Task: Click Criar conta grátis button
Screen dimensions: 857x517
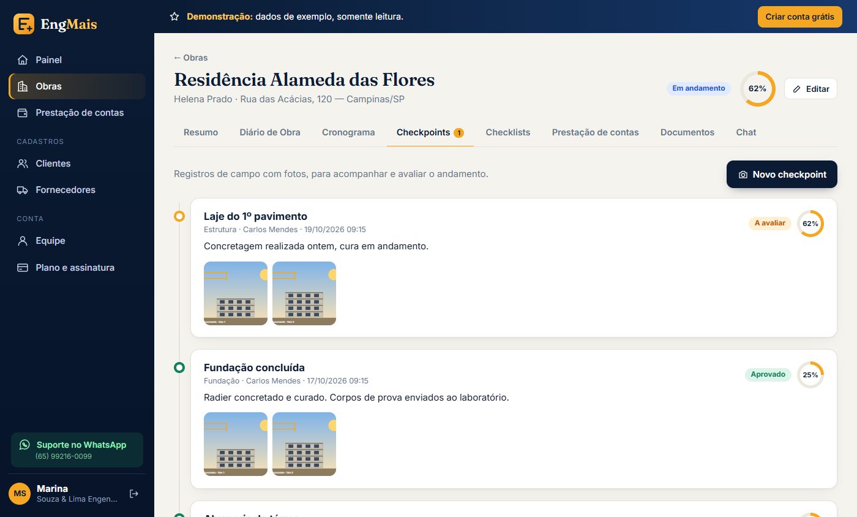Action: tap(800, 17)
